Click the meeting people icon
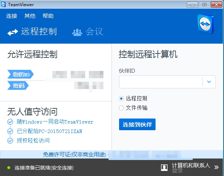This screenshot has width=224, height=176. click(x=77, y=32)
